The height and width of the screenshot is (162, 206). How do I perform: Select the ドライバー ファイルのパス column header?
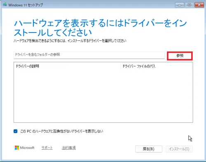pyautogui.click(x=157, y=66)
